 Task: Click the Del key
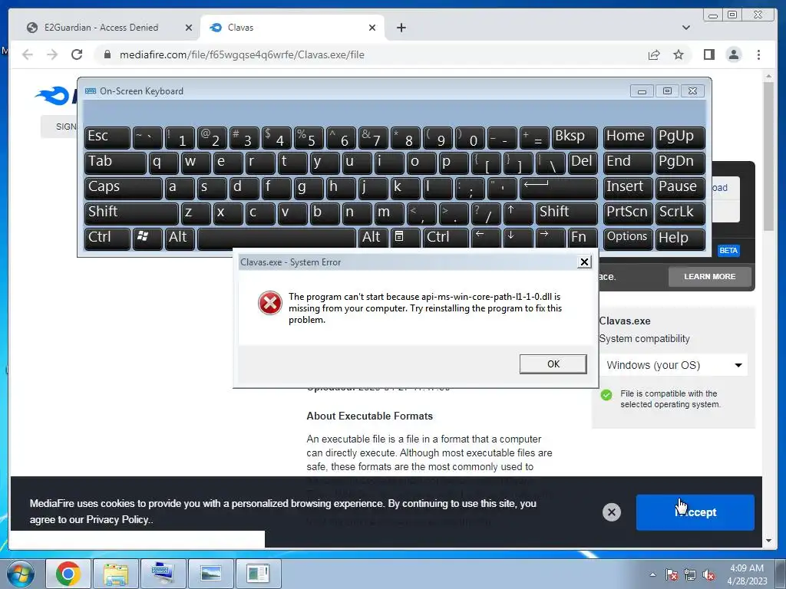[x=583, y=163]
